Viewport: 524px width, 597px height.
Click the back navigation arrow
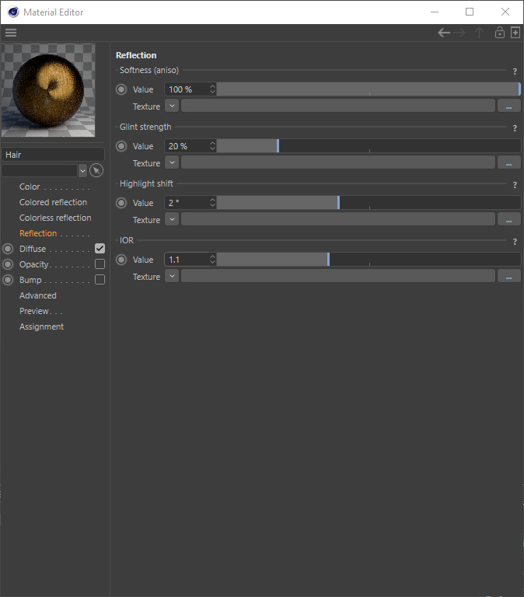pos(444,33)
